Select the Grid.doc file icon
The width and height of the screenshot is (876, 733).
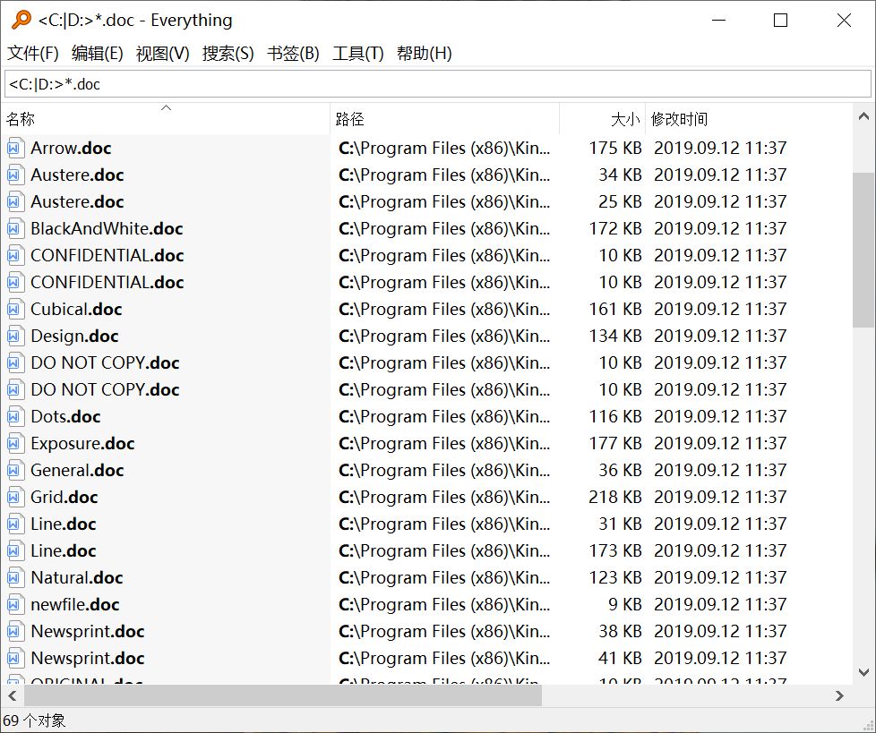point(14,498)
